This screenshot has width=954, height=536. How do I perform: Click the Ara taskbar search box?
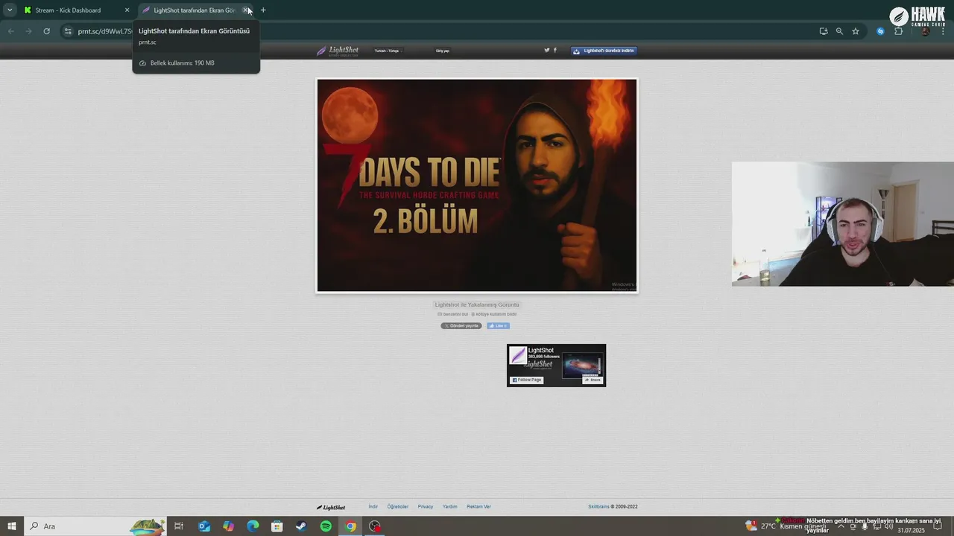(95, 526)
